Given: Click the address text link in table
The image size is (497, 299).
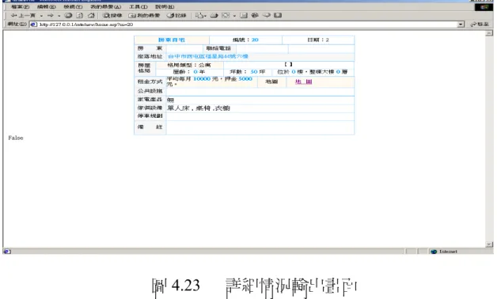Looking at the screenshot, I should coord(208,56).
